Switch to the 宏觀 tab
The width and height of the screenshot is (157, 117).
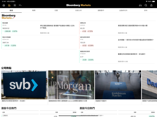[56, 10]
